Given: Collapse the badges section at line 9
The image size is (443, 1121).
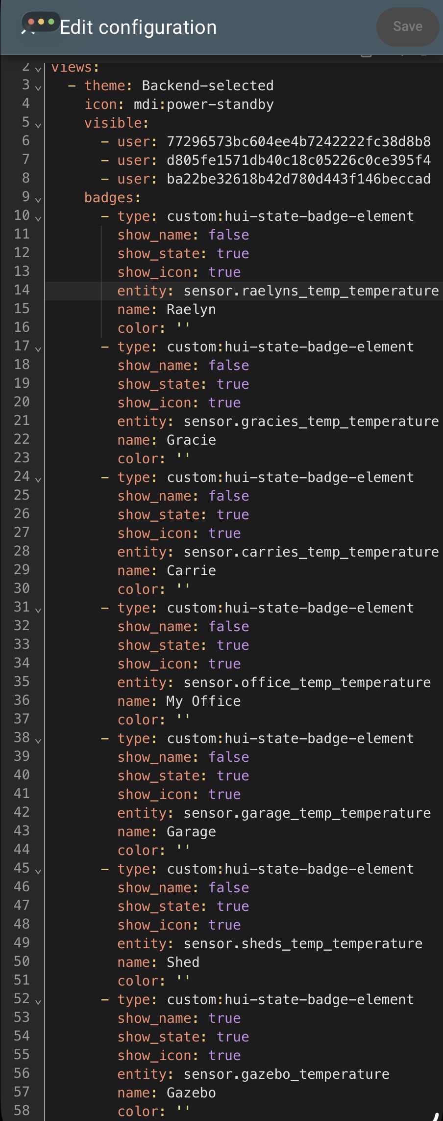Looking at the screenshot, I should click(38, 200).
